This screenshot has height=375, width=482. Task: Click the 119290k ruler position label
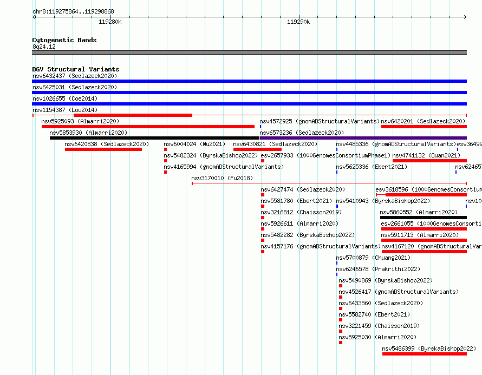pyautogui.click(x=298, y=22)
